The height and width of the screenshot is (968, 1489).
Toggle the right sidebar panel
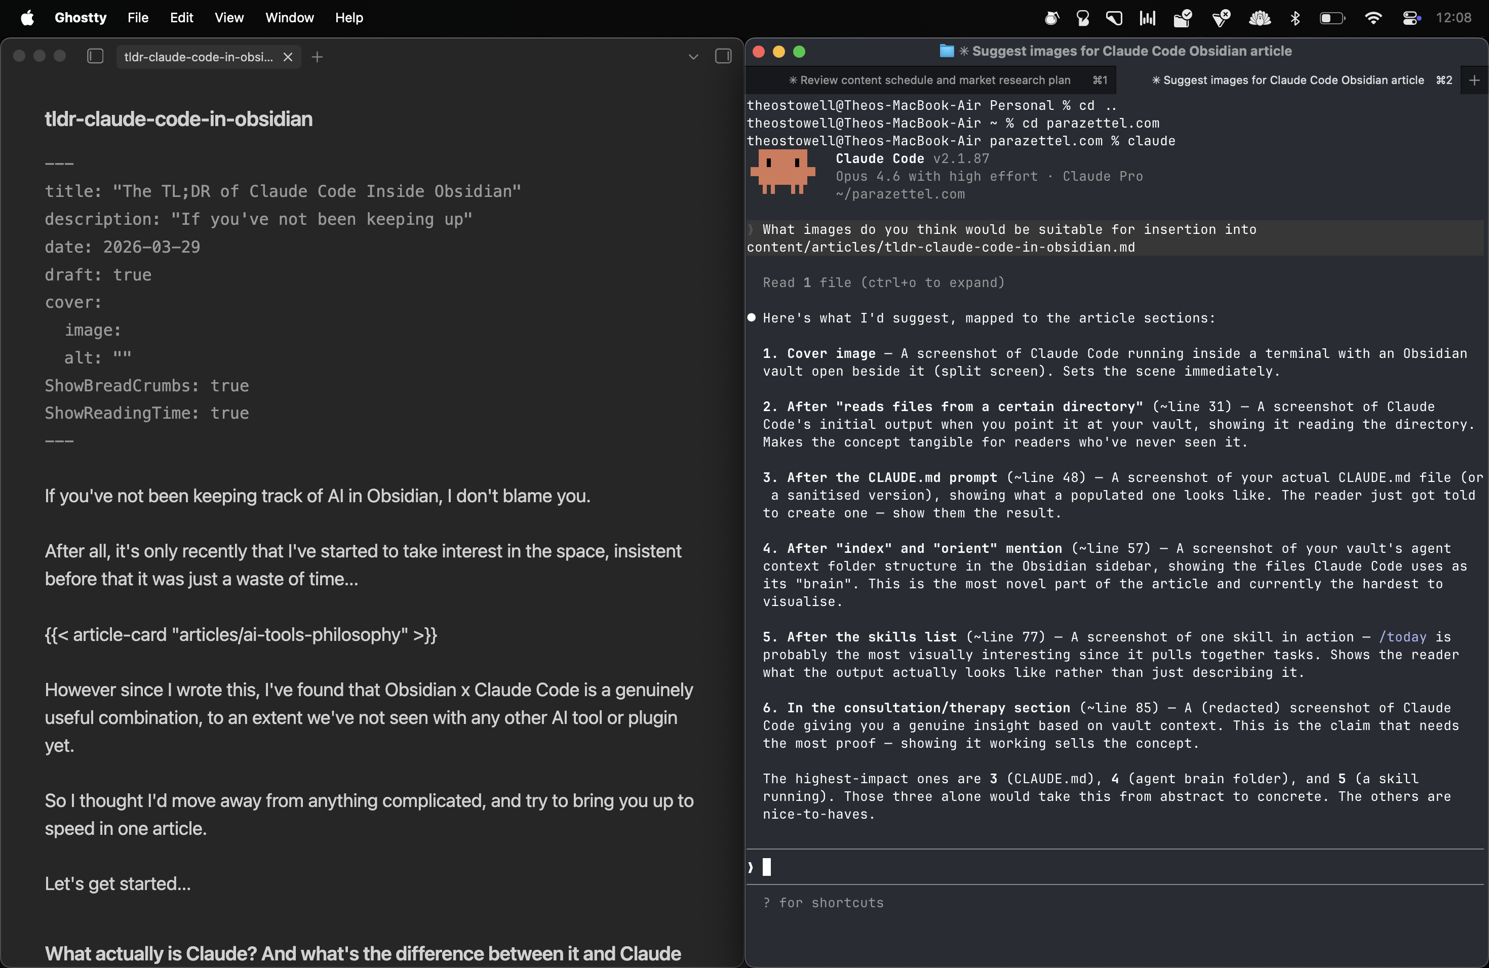tap(723, 57)
